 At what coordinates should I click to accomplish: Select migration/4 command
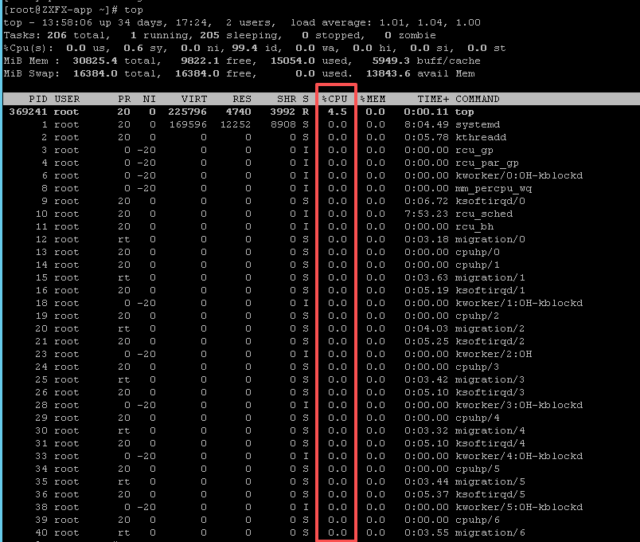(490, 430)
